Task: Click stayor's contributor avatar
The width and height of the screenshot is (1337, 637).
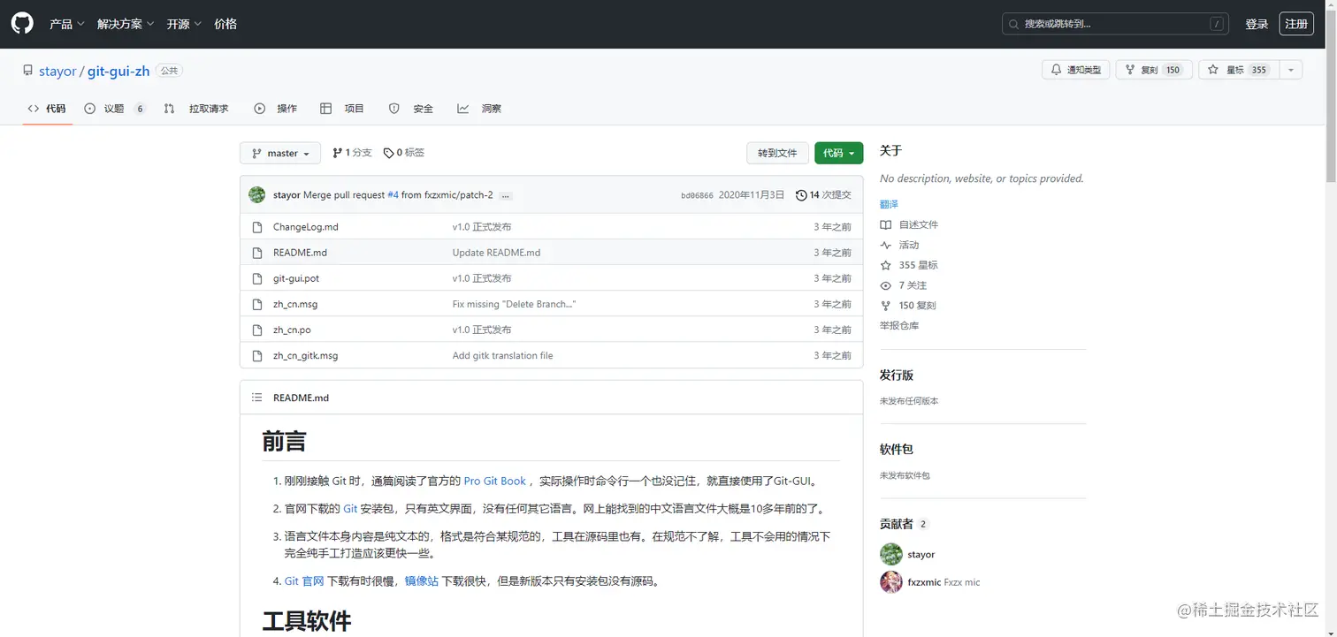Action: 891,554
